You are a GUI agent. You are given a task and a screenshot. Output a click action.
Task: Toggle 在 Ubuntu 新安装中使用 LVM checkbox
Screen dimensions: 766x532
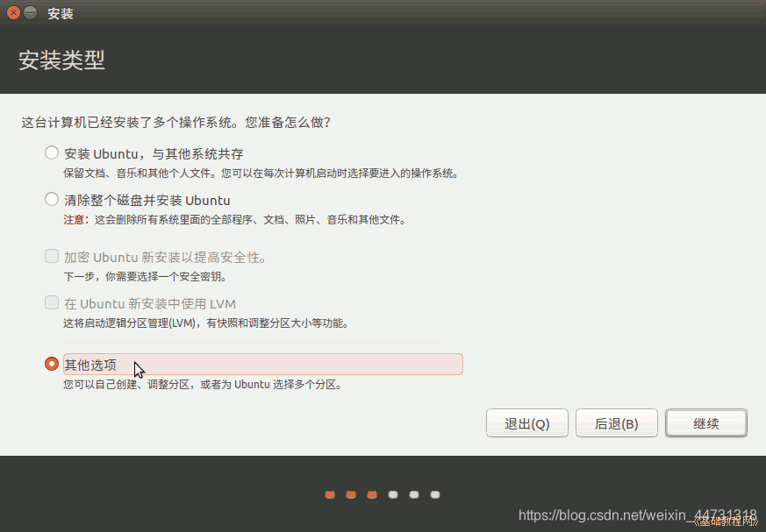[x=52, y=302]
